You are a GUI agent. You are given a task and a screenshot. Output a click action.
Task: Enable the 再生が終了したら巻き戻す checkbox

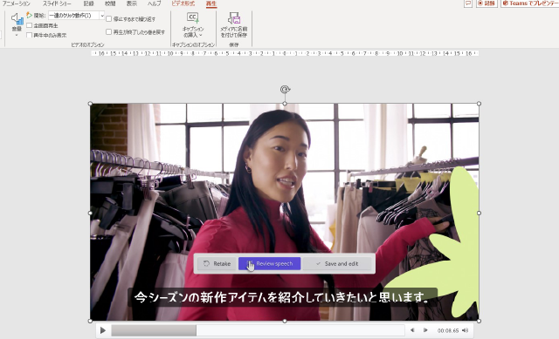pyautogui.click(x=109, y=32)
